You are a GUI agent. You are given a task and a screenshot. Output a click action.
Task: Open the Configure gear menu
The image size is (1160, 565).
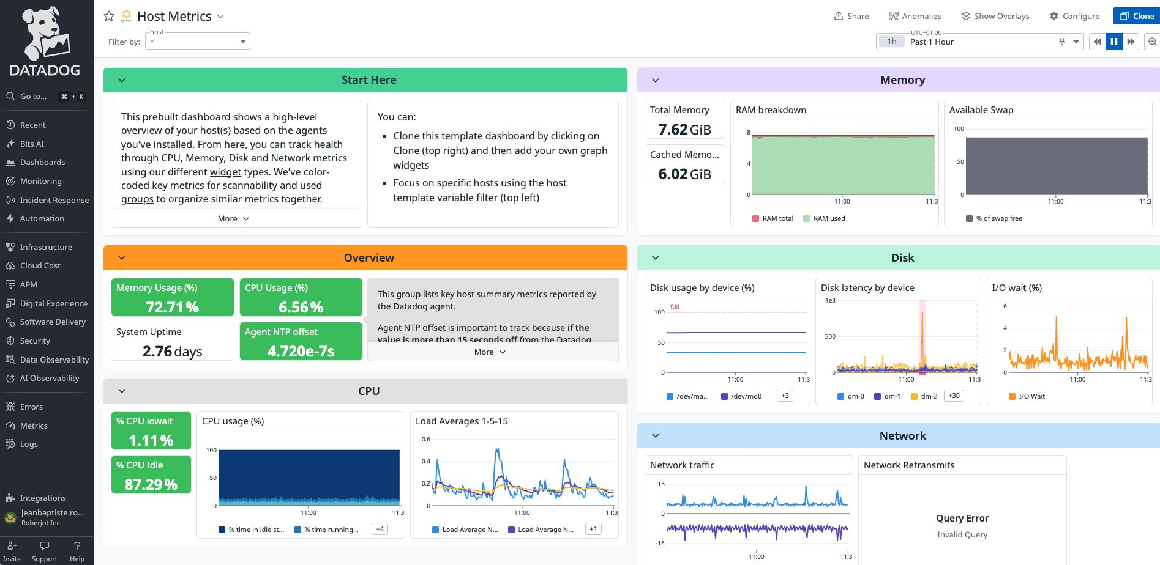(x=1075, y=16)
